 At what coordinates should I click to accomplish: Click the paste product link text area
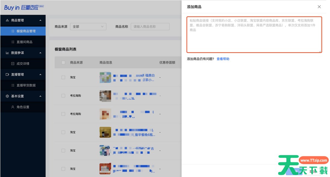pyautogui.click(x=254, y=35)
